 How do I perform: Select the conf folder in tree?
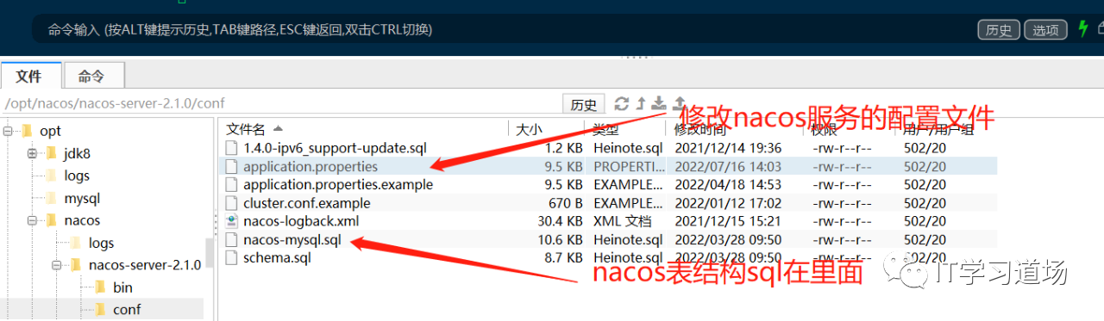[127, 310]
